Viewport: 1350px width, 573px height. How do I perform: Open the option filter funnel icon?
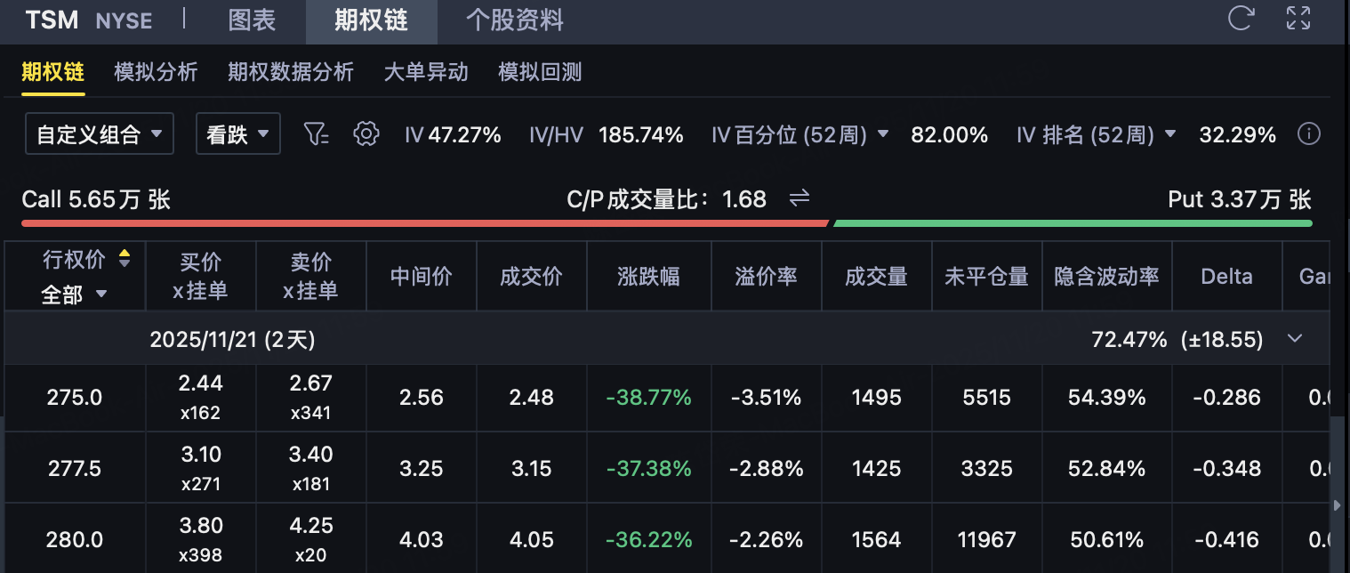pyautogui.click(x=316, y=134)
